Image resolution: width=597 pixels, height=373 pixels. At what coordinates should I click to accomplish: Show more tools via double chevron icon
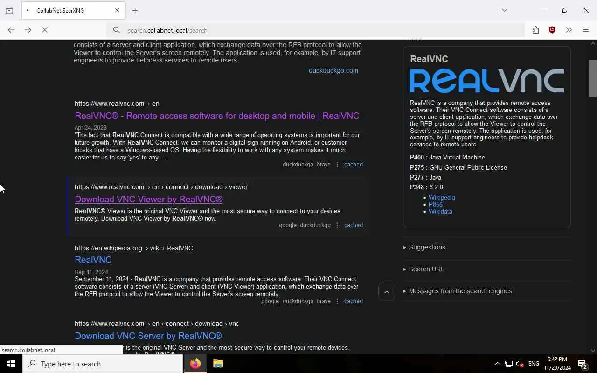[x=569, y=30]
